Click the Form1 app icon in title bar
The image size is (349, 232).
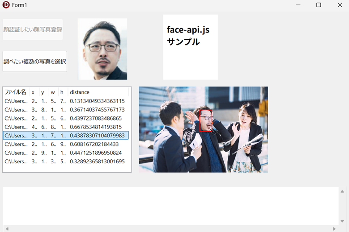click(6, 5)
